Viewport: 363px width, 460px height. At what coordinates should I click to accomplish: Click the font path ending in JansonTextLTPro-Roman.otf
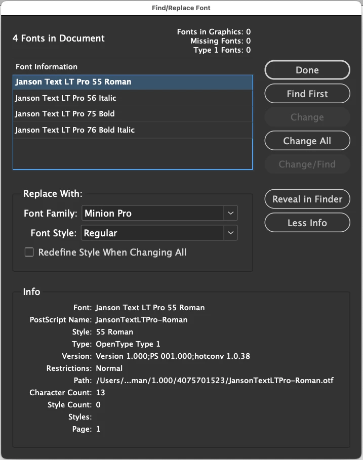[x=215, y=381]
